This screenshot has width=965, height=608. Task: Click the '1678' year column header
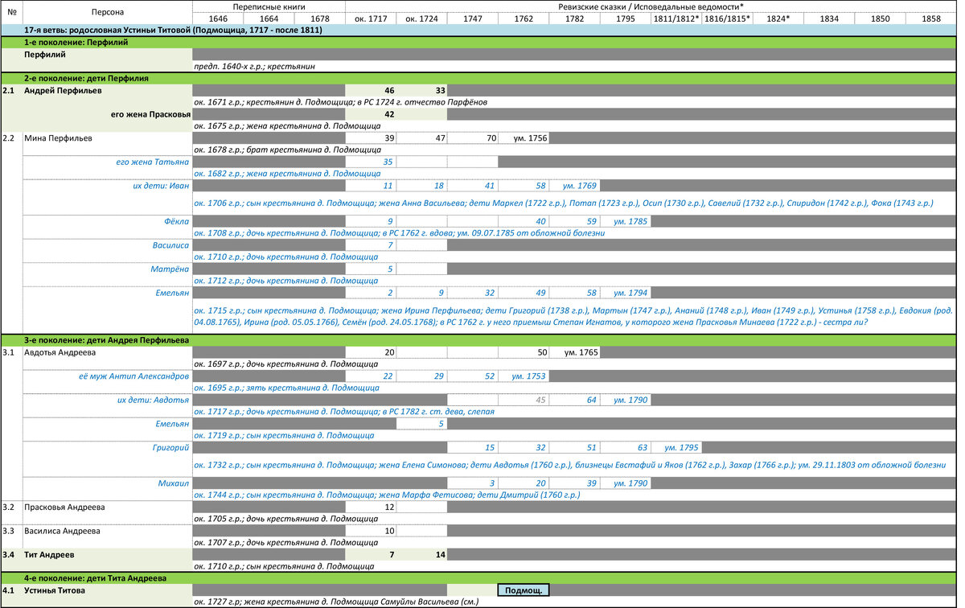pos(320,18)
